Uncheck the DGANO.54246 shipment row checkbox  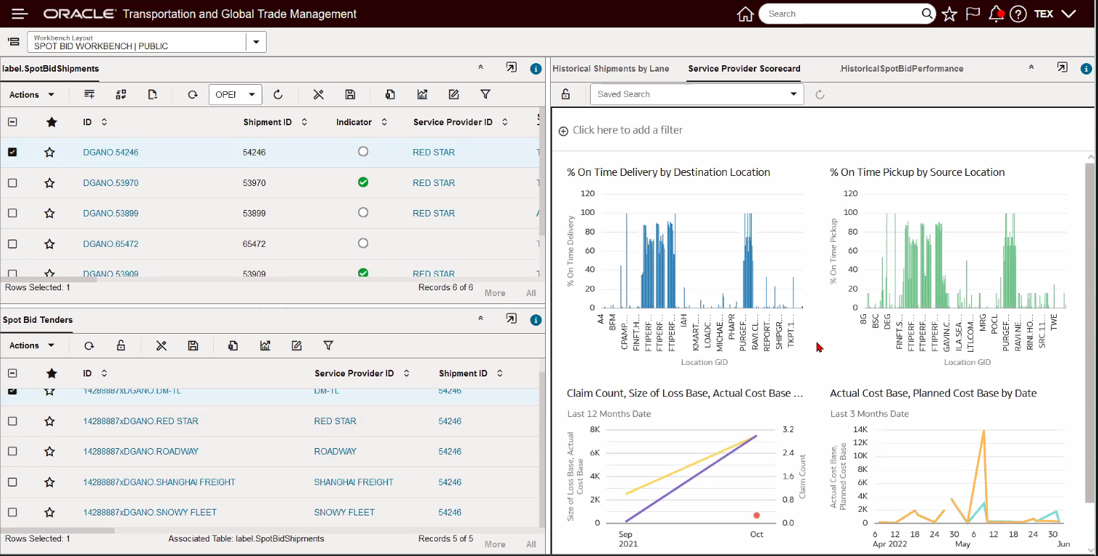[12, 153]
